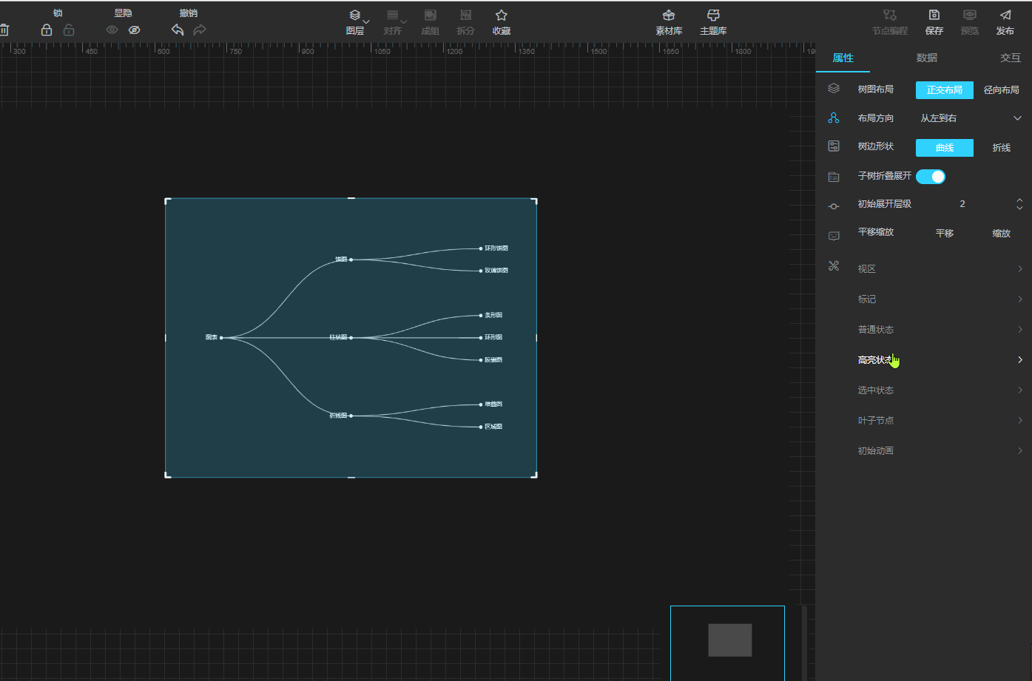Toggle the 平移 pan option
This screenshot has height=681, width=1032.
pyautogui.click(x=945, y=234)
